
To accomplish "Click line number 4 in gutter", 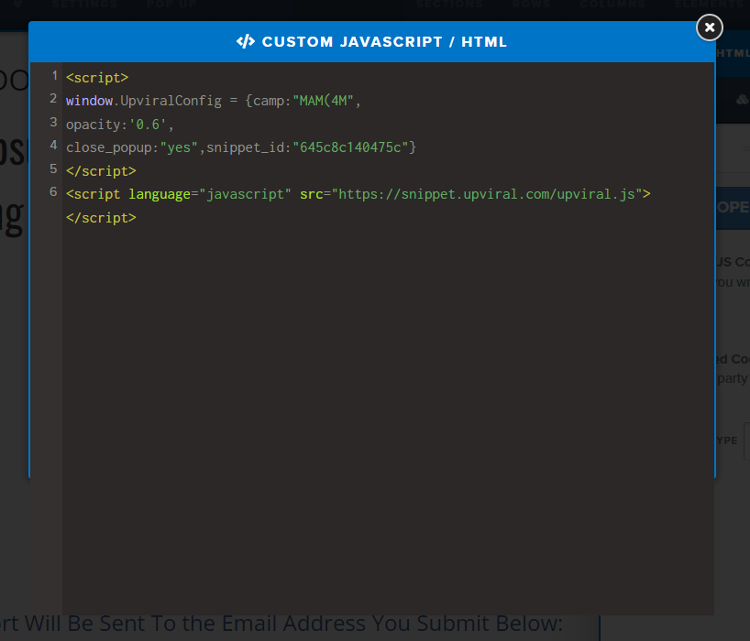I will pos(53,146).
